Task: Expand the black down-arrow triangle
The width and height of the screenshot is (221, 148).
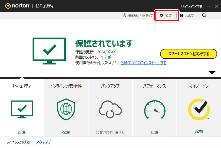Action: (x=212, y=73)
